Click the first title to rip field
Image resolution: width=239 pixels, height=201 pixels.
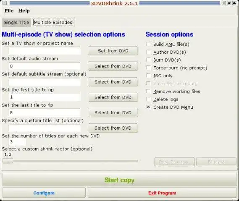[x=45, y=97]
